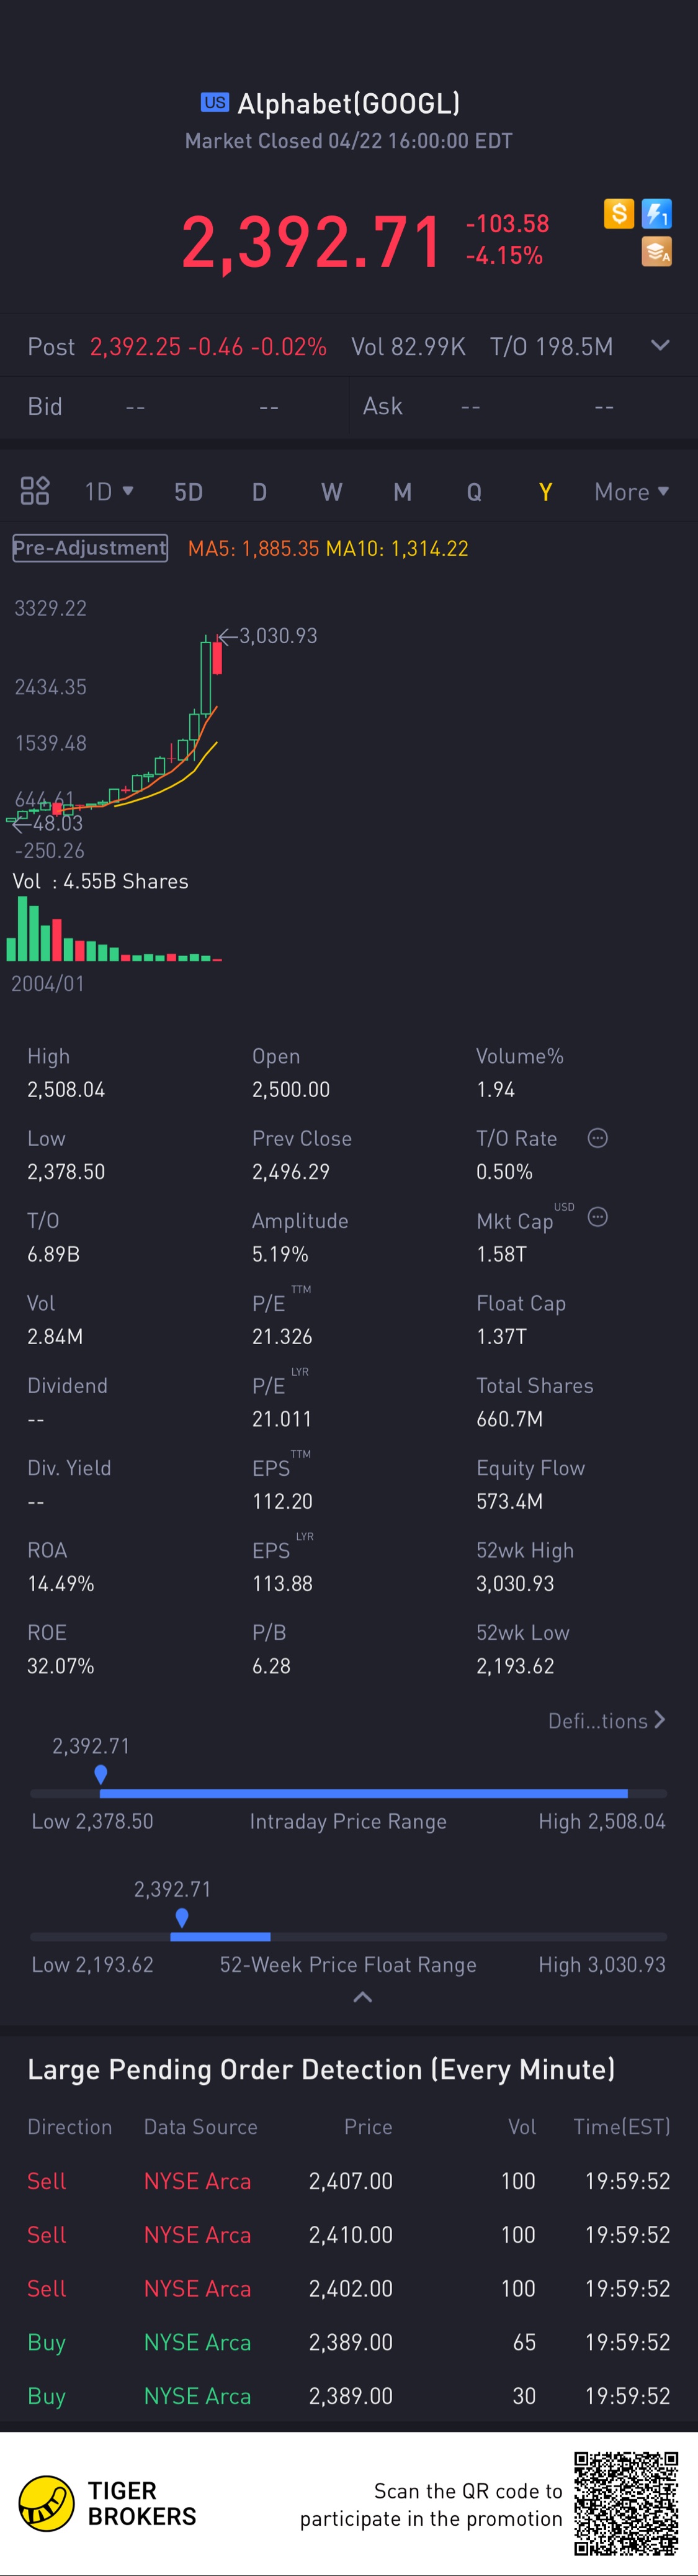
Task: Open the chart layout grid icon
Action: click(x=35, y=491)
